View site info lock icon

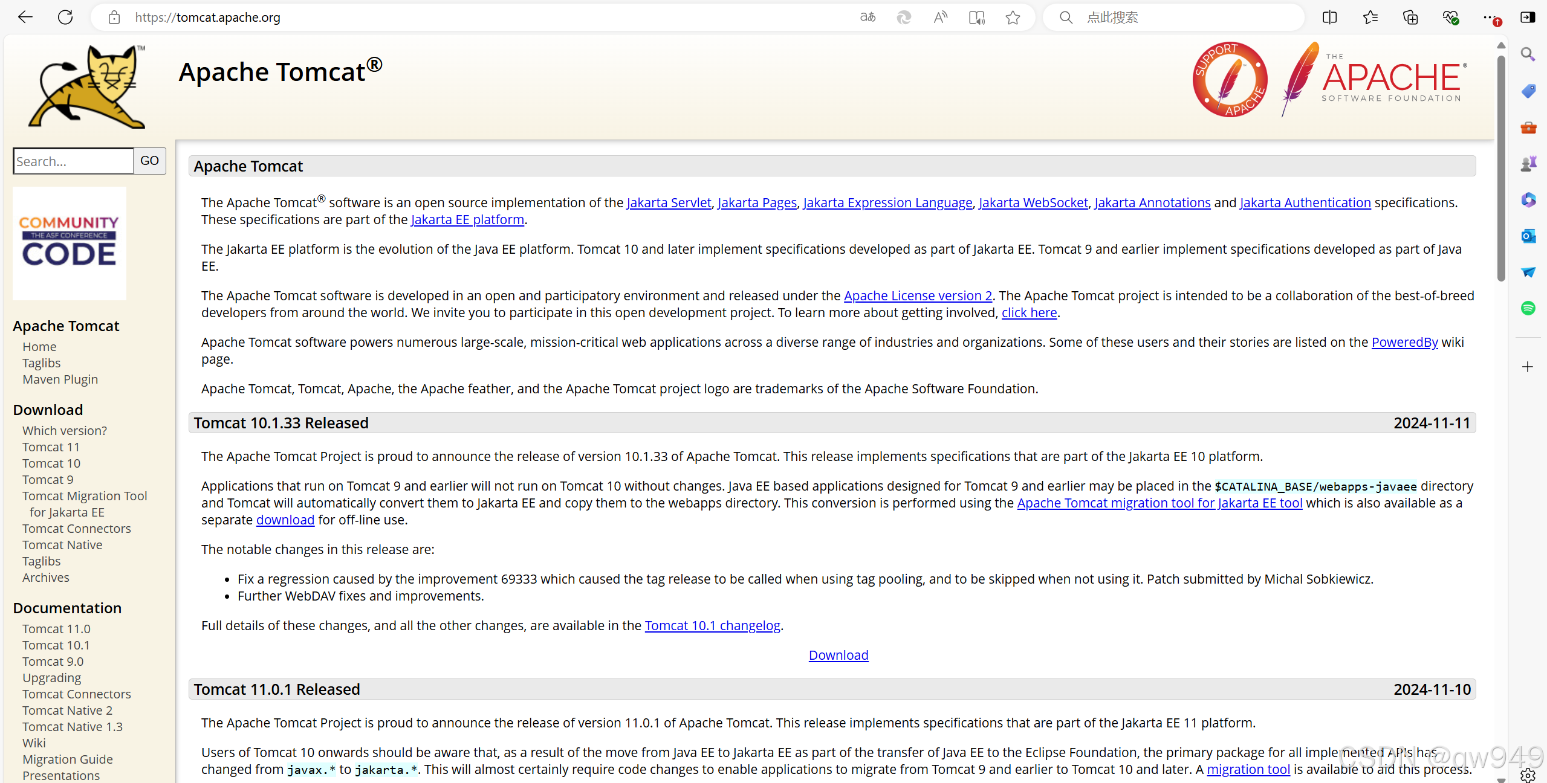pos(114,18)
